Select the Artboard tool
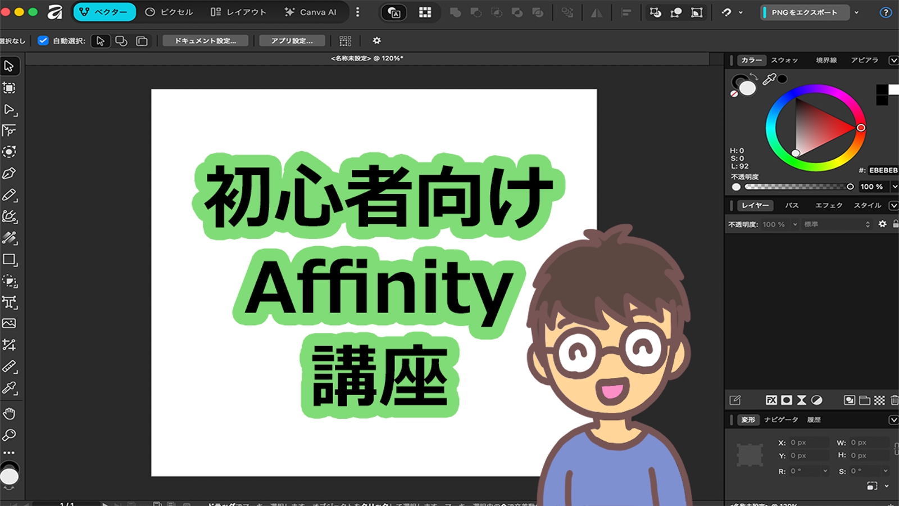The image size is (899, 506). (x=9, y=88)
